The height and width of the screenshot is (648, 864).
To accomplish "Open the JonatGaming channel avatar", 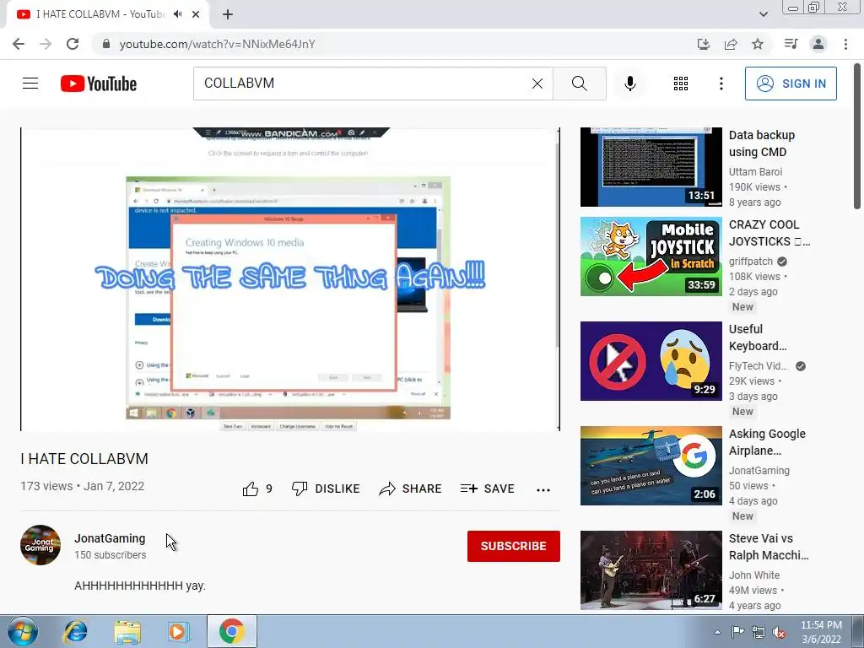I will tap(40, 545).
